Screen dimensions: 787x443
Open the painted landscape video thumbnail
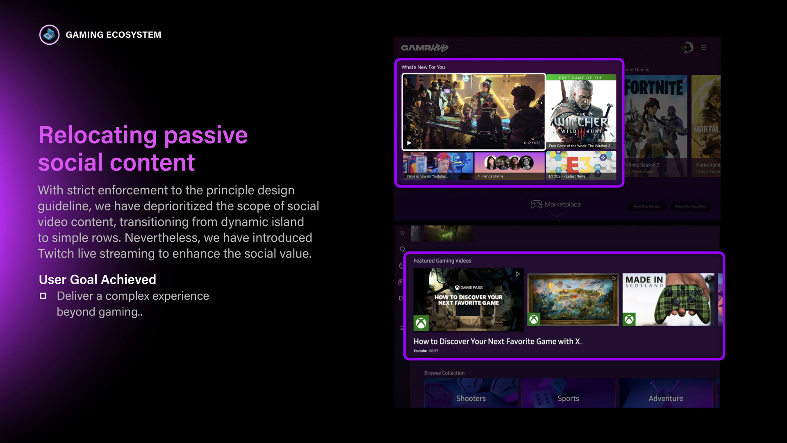click(573, 299)
